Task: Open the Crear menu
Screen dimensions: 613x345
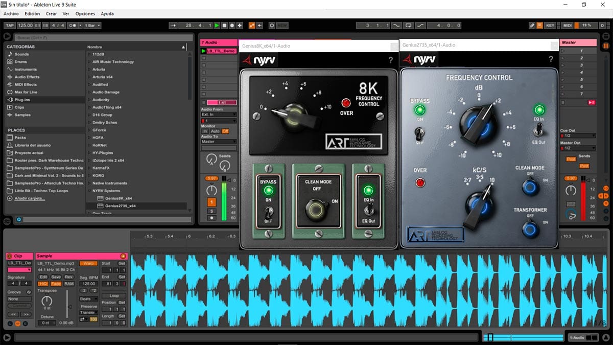Action: (x=51, y=14)
